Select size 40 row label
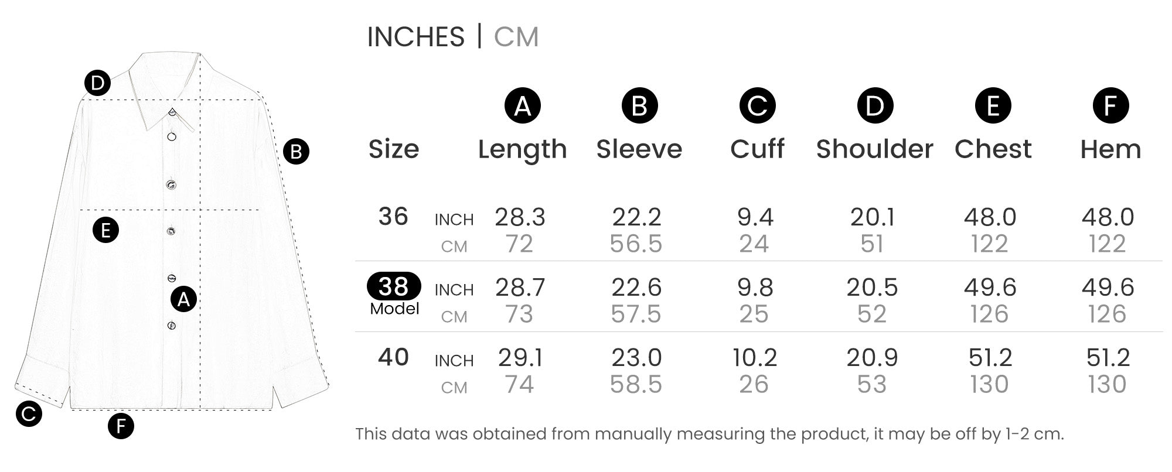 pyautogui.click(x=393, y=357)
